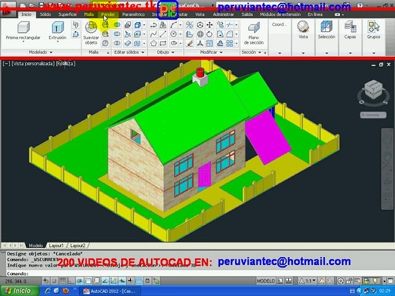Screen dimensions: 395x296
Task: Toggle Object snap tracking in the status bar
Action: coord(105,281)
